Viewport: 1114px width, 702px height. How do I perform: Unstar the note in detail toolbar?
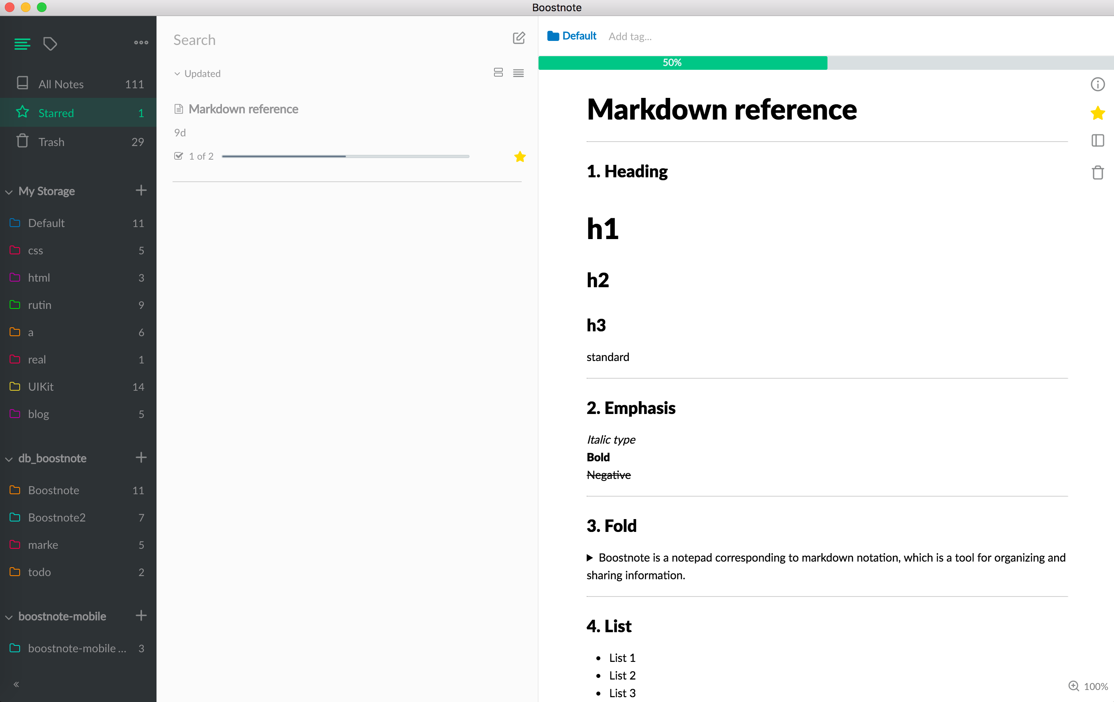[x=1097, y=113]
